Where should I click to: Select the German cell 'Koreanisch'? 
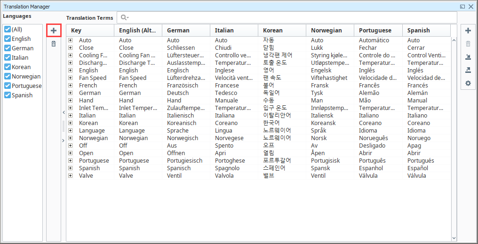(x=182, y=123)
